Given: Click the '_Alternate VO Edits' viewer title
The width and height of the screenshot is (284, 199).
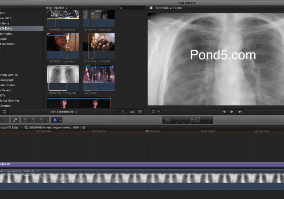Looking at the screenshot, I should point(168,8).
